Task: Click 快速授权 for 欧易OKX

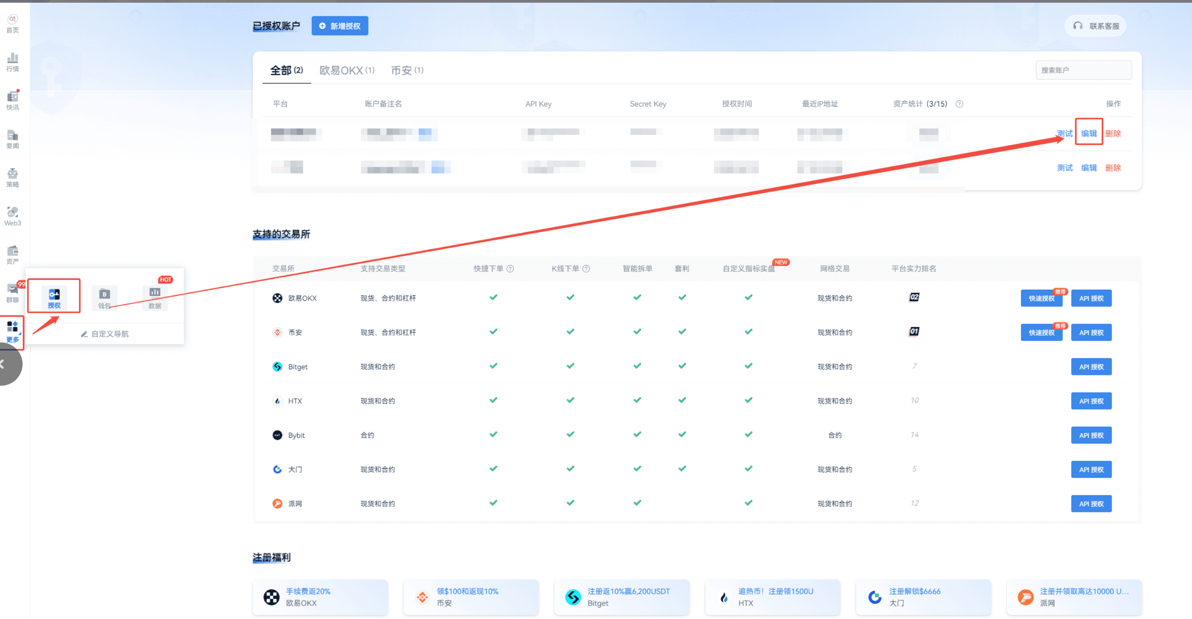Action: point(1042,298)
